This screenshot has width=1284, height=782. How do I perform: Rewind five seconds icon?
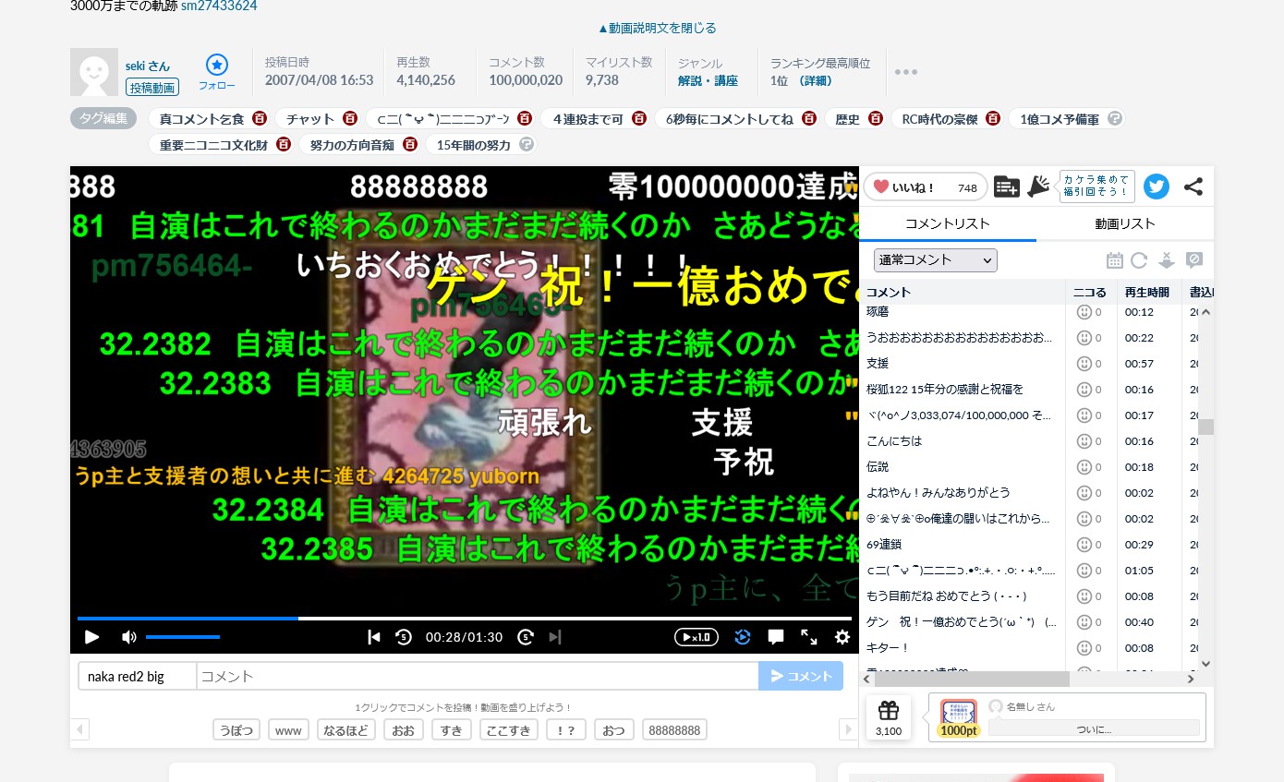(x=404, y=637)
